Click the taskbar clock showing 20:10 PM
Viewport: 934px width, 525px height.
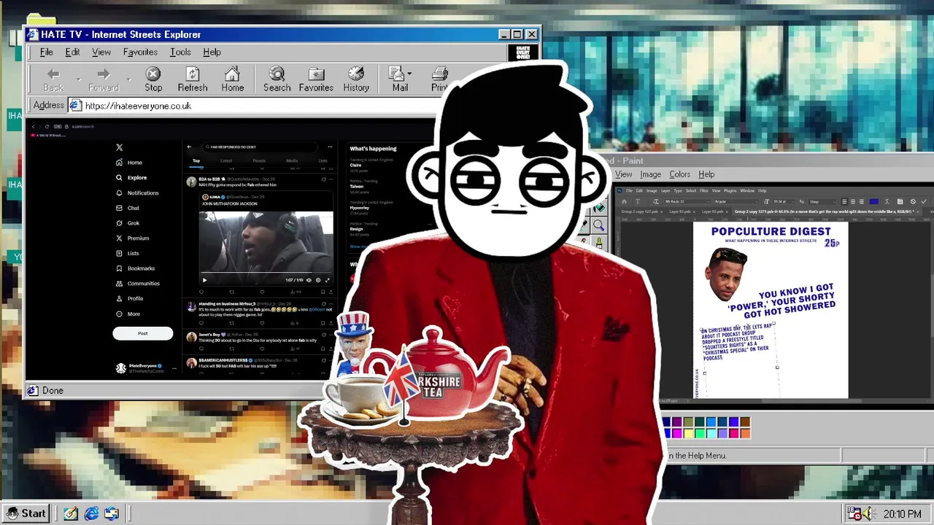902,514
